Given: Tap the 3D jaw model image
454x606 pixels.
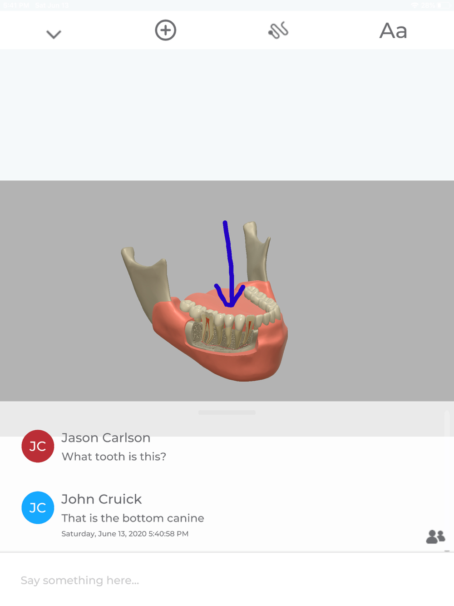Looking at the screenshot, I should point(205,302).
